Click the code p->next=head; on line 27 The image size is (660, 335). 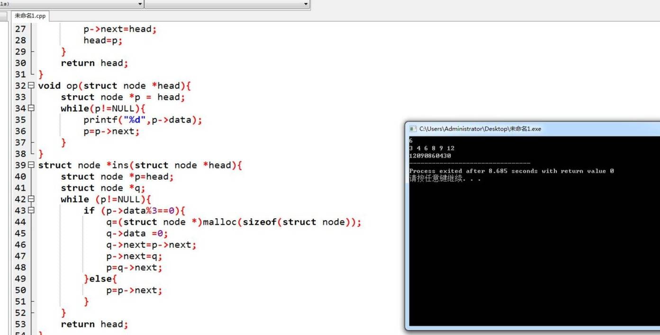point(120,29)
